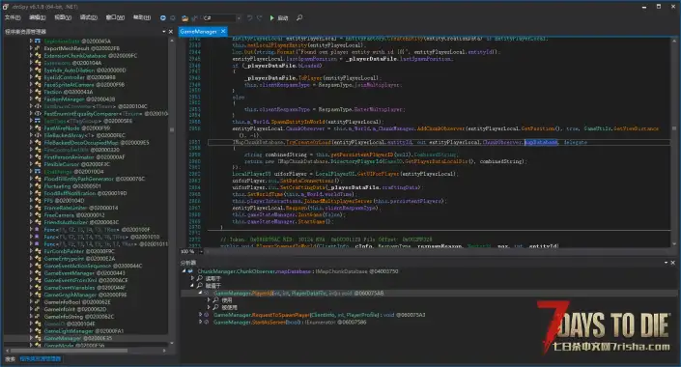Screen dimensions: 681x367
Task: Select GameInfoInt in the tree
Action: tap(75, 309)
